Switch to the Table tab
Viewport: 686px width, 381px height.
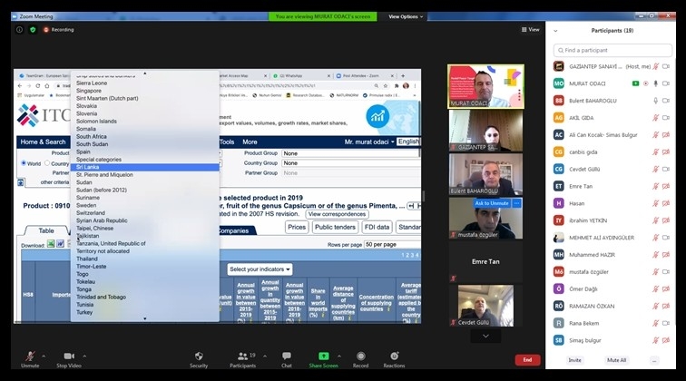(x=45, y=230)
